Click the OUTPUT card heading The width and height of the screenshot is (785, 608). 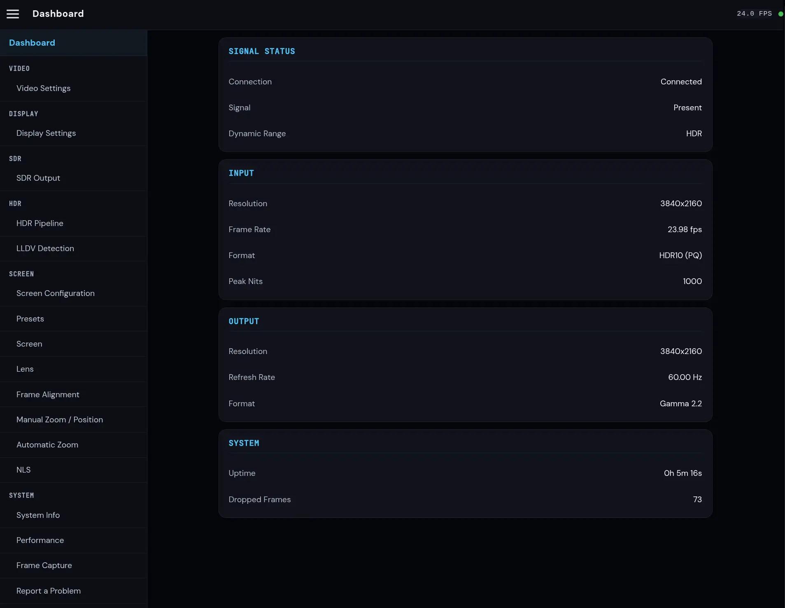pyautogui.click(x=244, y=321)
